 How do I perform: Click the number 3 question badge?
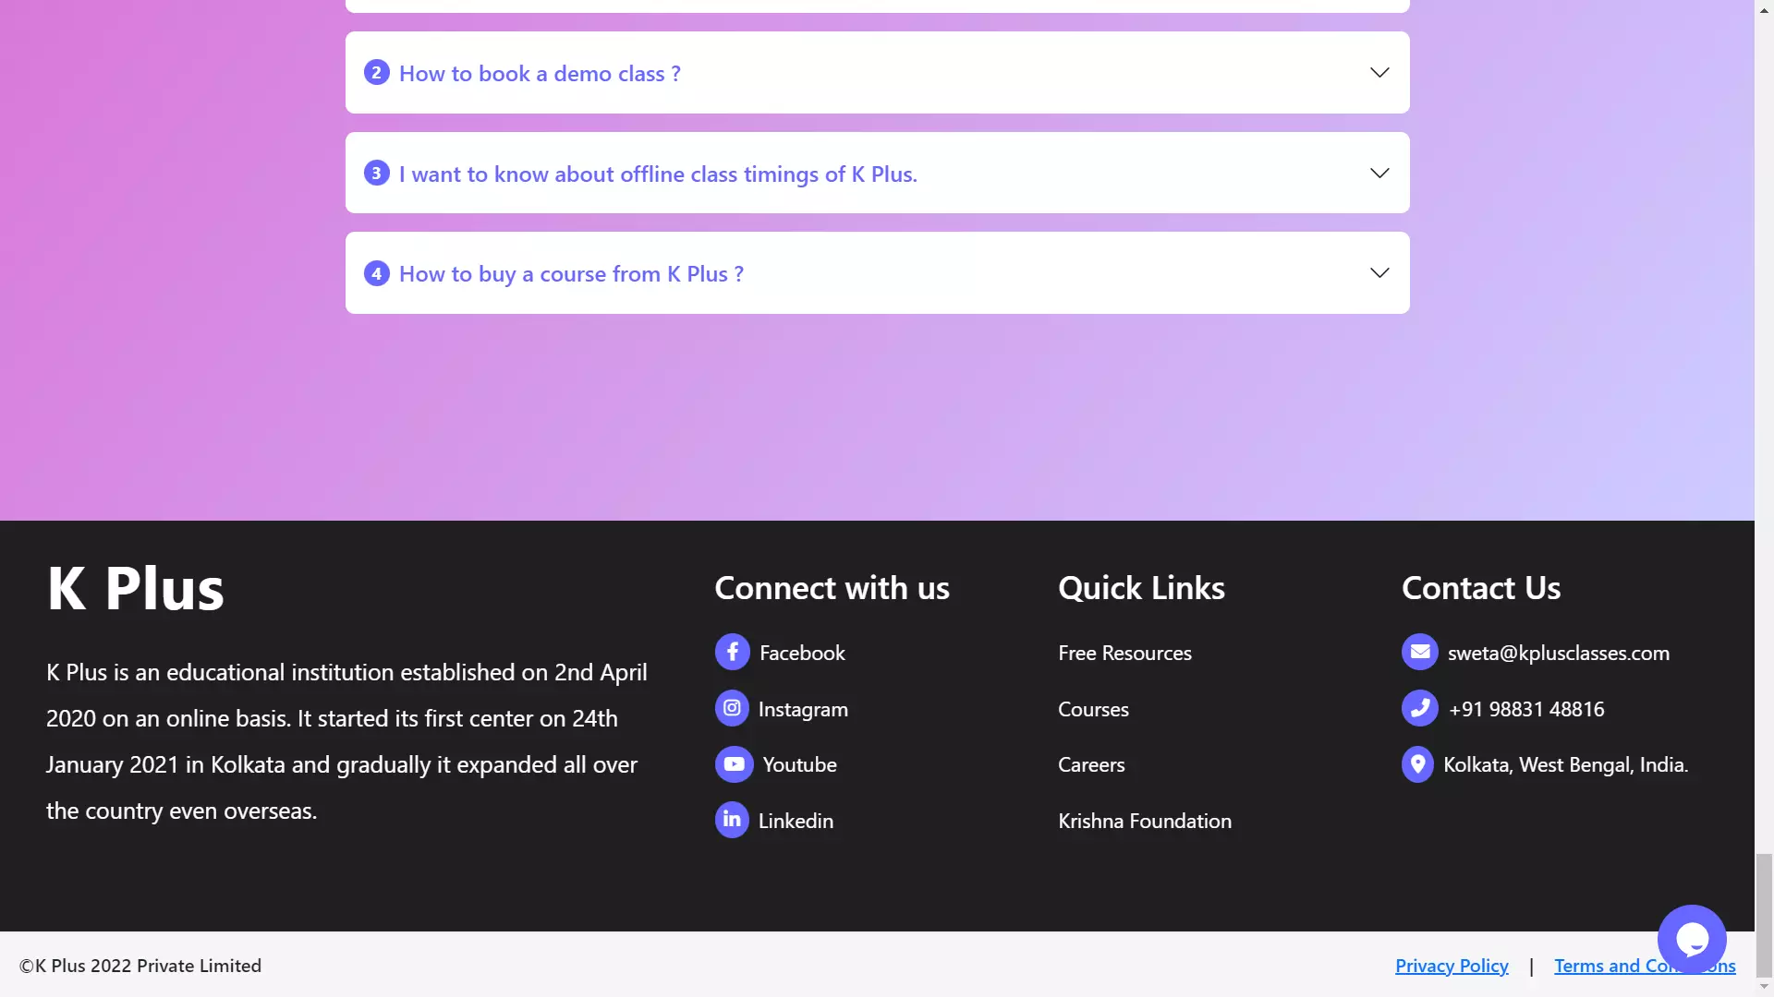376,173
